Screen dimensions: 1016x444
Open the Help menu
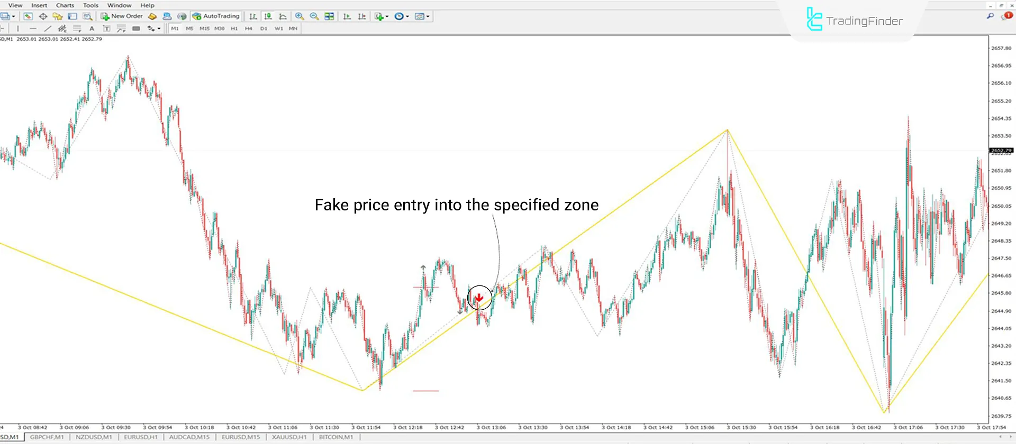(x=148, y=5)
